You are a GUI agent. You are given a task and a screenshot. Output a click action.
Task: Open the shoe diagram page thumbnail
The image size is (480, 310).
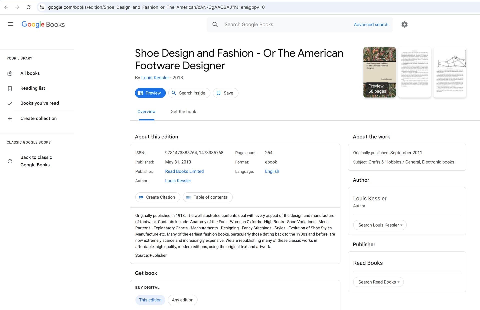(450, 72)
